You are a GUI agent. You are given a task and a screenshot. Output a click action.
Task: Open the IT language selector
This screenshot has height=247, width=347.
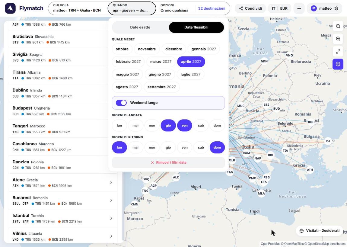[x=274, y=8]
